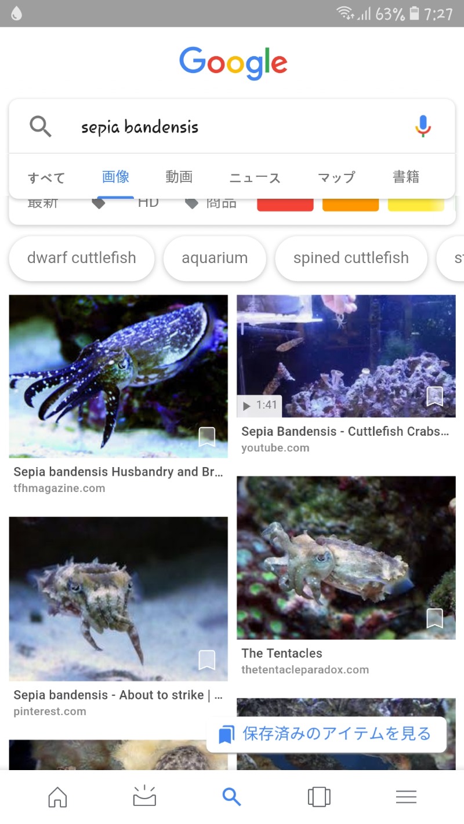Open the recent tabs icon in bottom bar
Screen dimensions: 464x824
(318, 797)
